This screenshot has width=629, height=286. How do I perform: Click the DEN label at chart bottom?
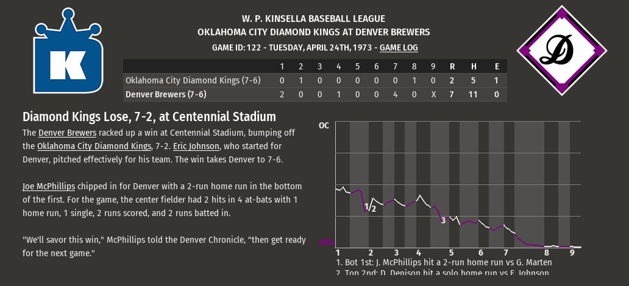326,242
